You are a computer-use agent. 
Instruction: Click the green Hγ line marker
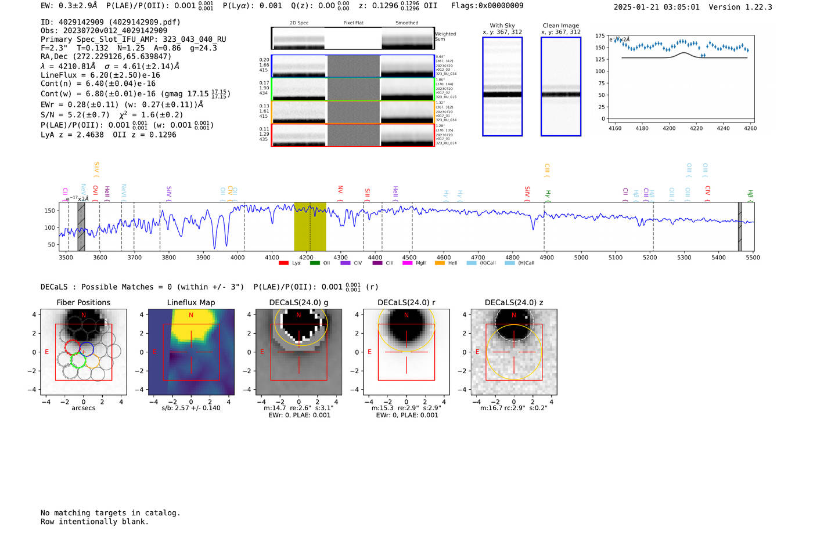point(547,196)
